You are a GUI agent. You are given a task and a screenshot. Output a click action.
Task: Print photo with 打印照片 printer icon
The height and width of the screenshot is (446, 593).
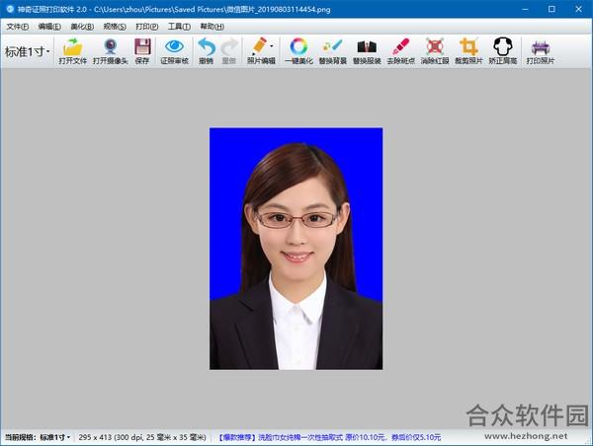pyautogui.click(x=540, y=51)
